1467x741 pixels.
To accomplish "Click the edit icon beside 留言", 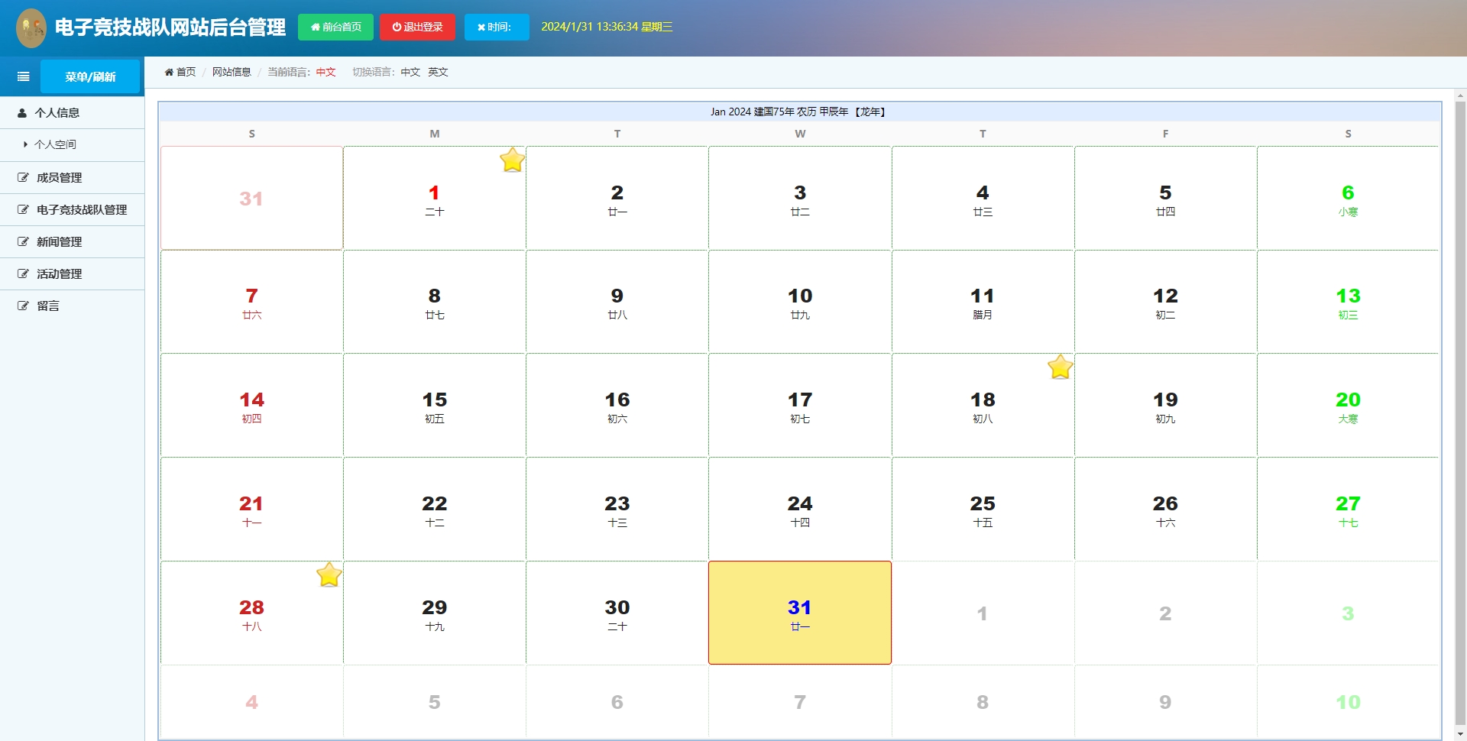I will point(23,306).
